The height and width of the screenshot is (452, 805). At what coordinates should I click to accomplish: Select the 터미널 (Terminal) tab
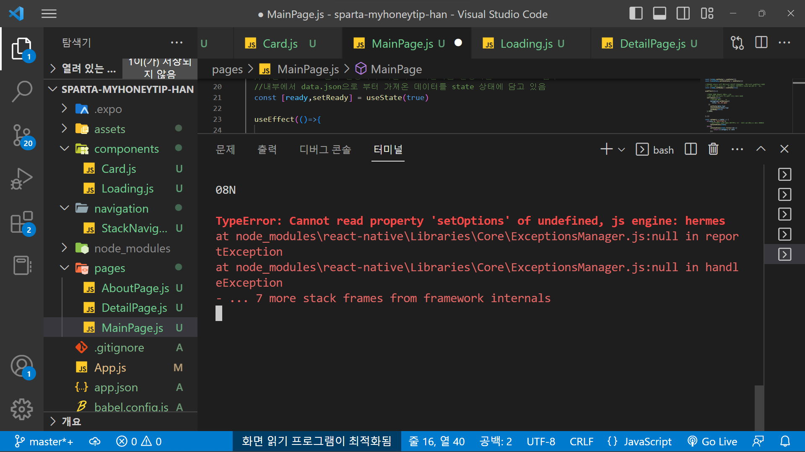click(x=388, y=149)
